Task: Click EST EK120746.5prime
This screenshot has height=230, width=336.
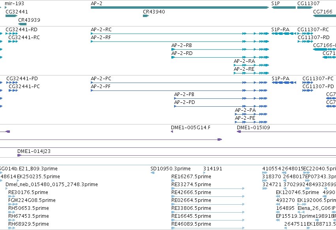Action: (x=278, y=196)
